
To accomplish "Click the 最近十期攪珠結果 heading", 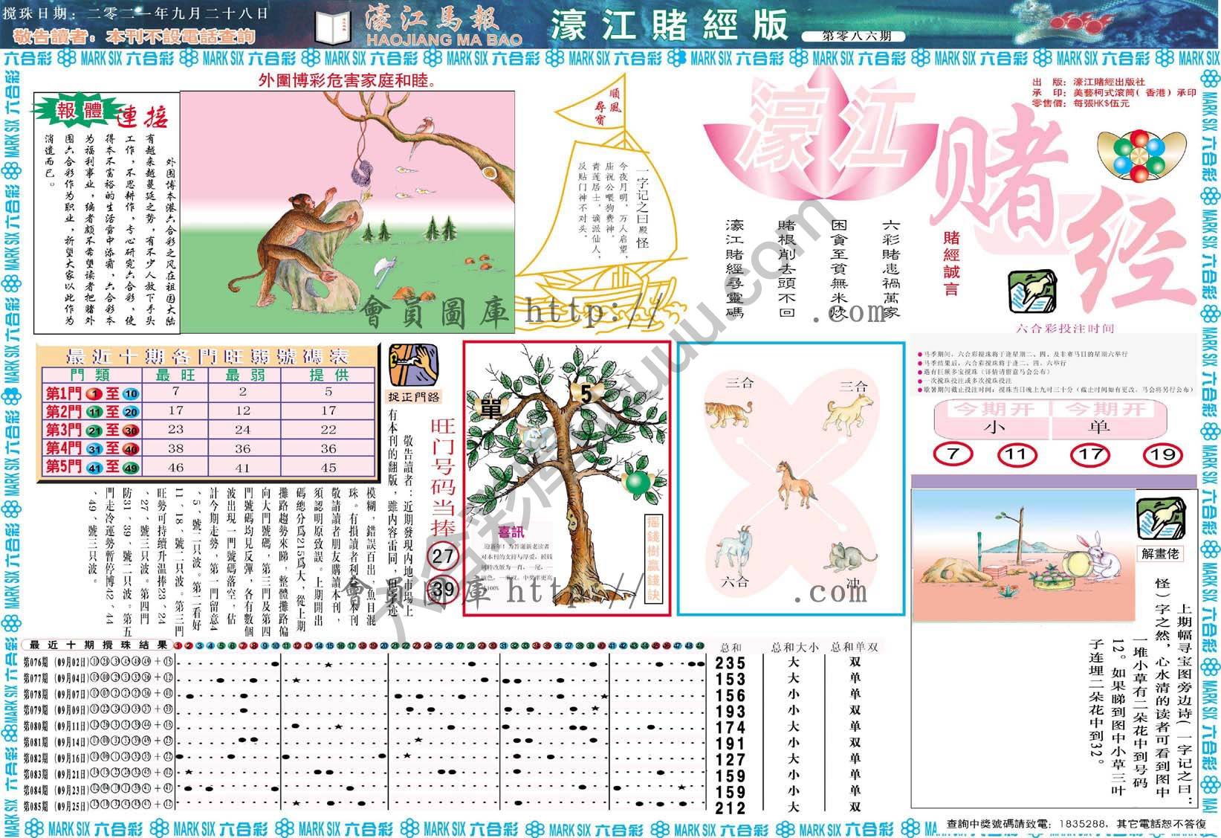I will [x=98, y=645].
